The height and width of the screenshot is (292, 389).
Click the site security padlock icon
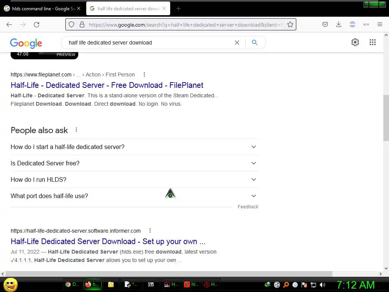tap(82, 25)
